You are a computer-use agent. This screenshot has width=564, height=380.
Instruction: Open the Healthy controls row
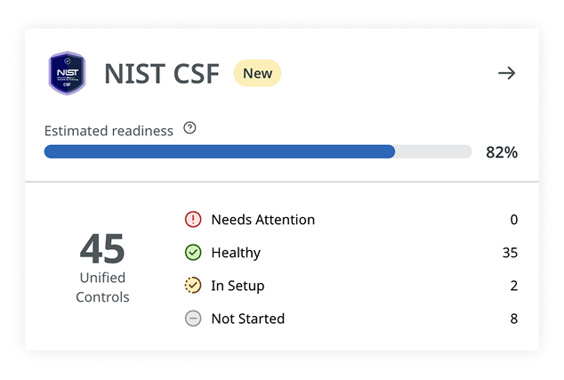(x=351, y=253)
